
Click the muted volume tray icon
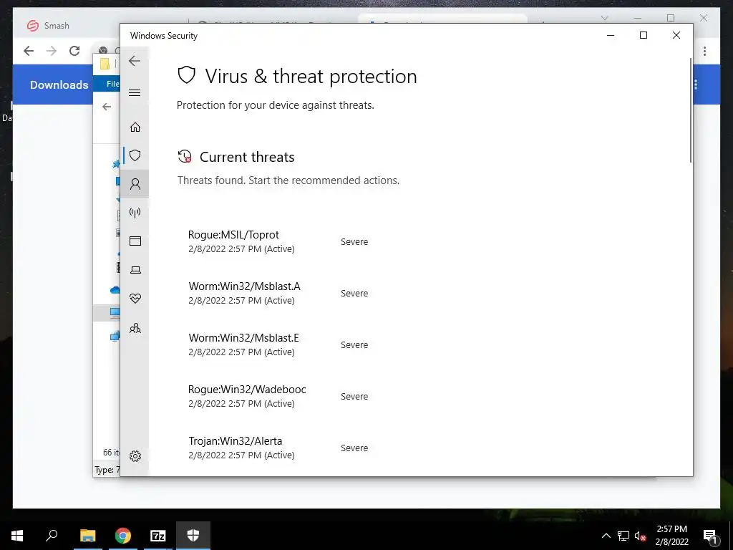click(x=641, y=536)
